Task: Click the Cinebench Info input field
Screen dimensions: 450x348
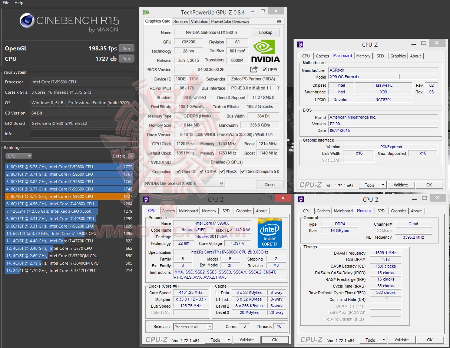Action: [82, 134]
